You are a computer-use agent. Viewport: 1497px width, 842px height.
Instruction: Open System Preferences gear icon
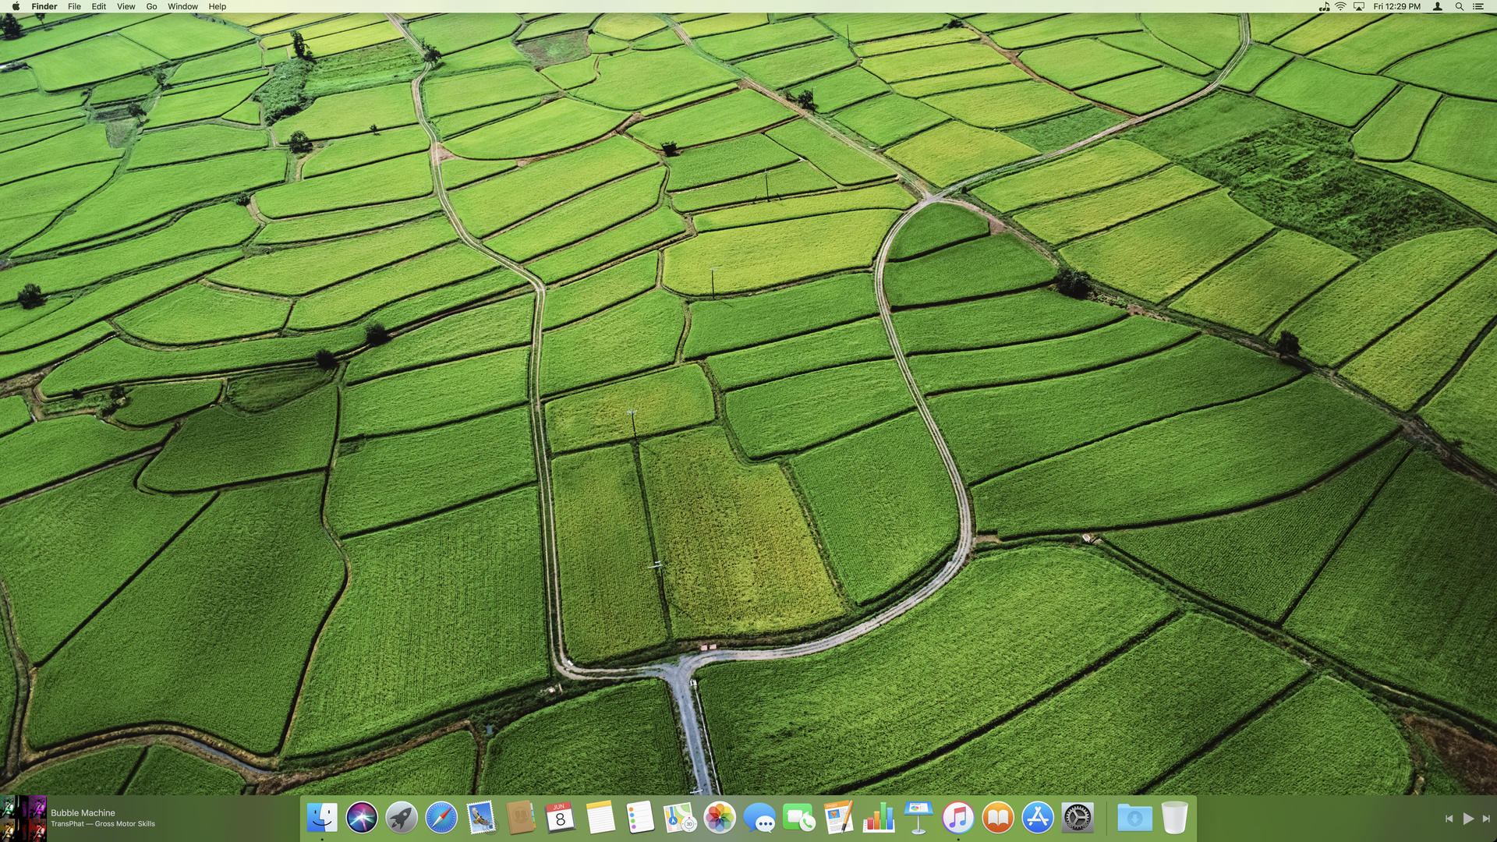1078,818
